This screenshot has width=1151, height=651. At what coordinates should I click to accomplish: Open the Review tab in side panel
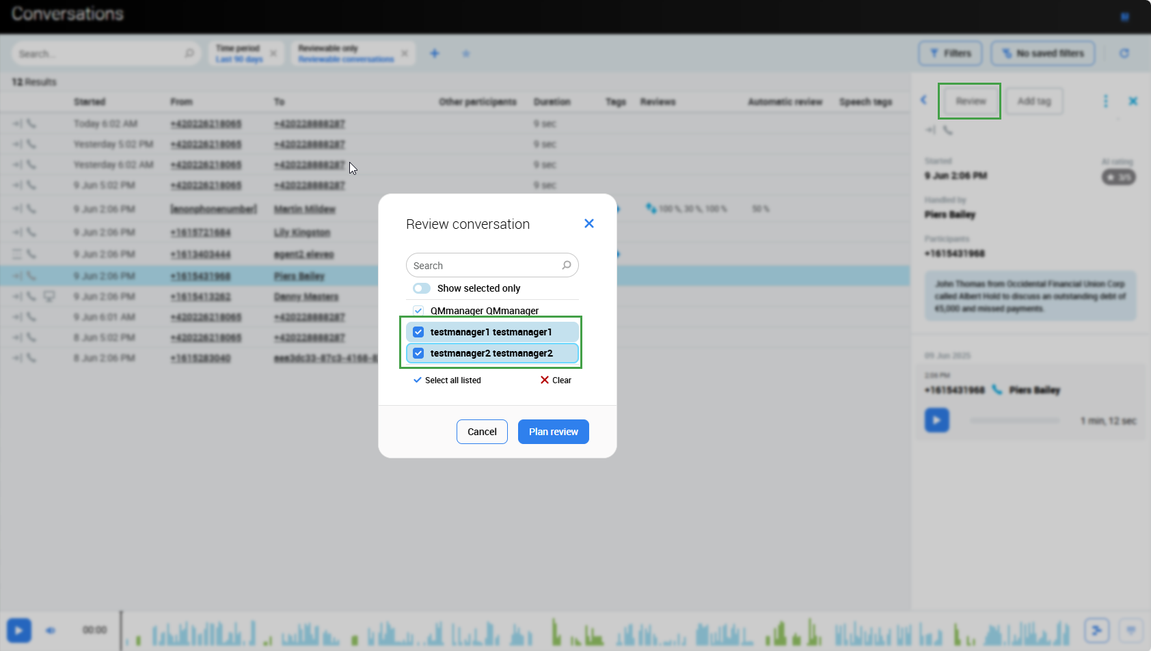coord(970,101)
